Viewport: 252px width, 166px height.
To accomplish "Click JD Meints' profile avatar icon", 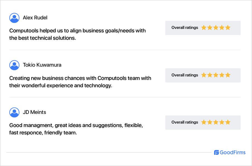I will 14,112.
